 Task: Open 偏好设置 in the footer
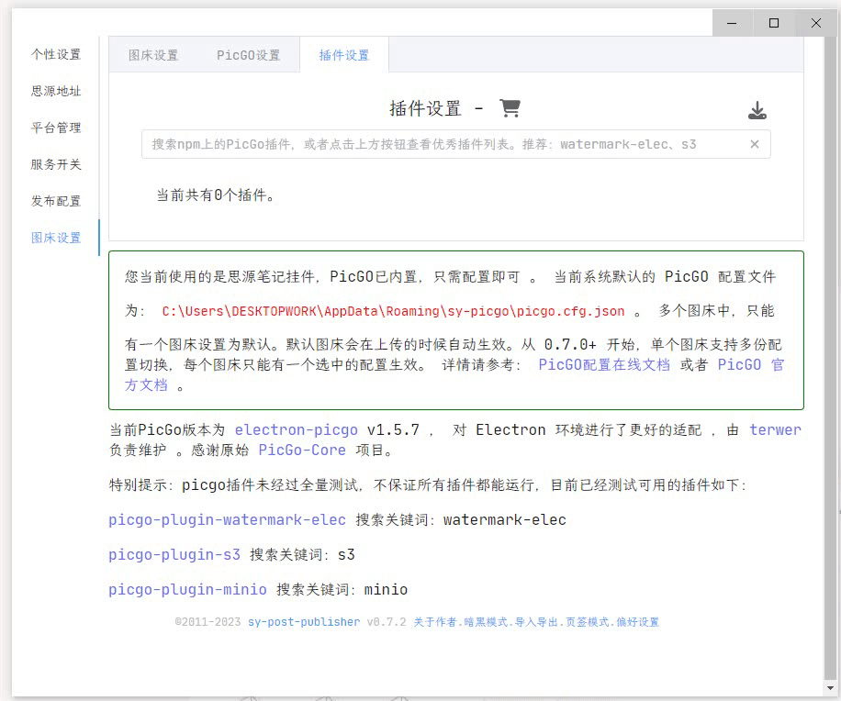[x=638, y=622]
